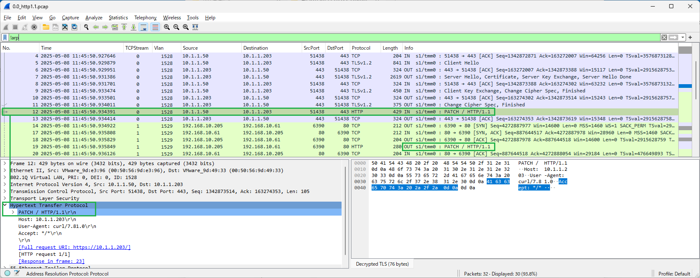The image size is (700, 278).
Task: Follow the Full request URI link
Action: coord(74,247)
